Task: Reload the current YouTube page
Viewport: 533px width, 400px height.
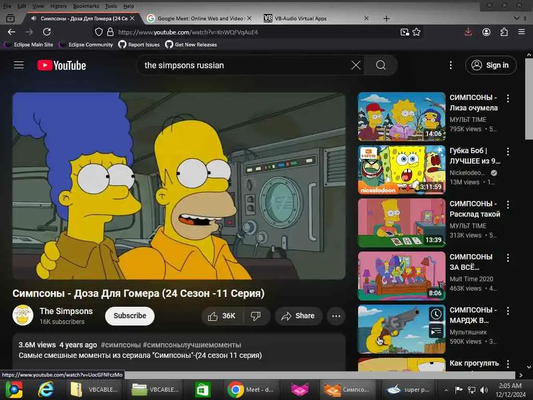Action: (x=47, y=32)
